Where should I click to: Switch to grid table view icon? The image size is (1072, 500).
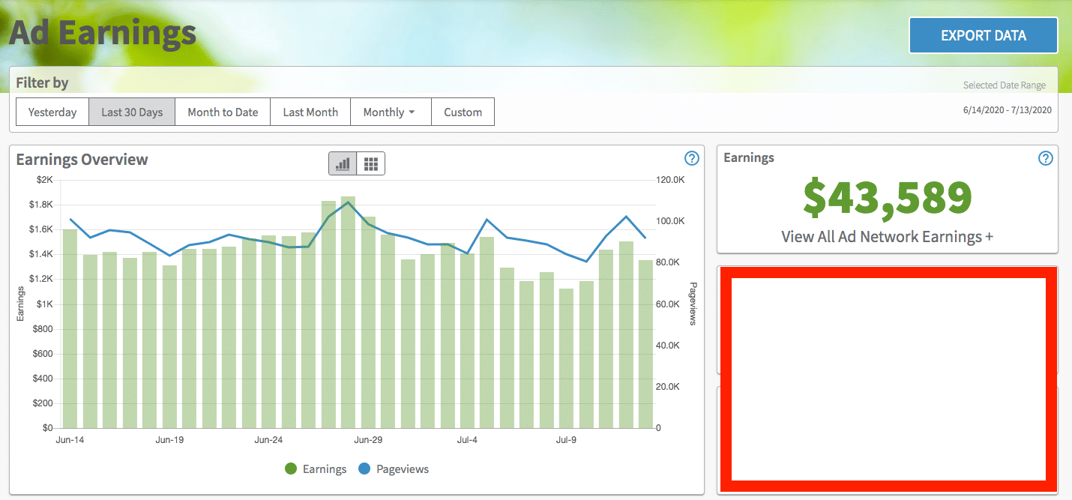(370, 163)
